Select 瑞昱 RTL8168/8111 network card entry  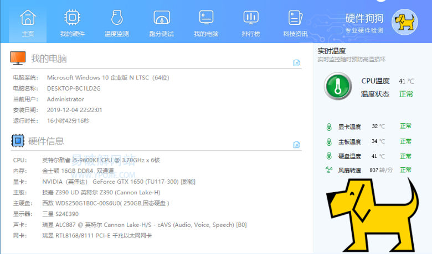pyautogui.click(x=97, y=236)
